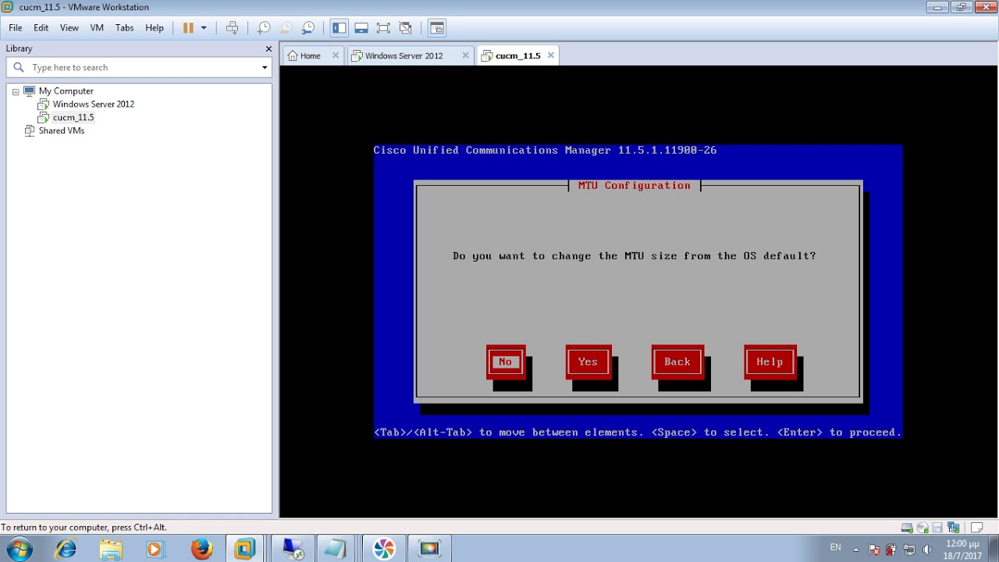Click the search magnifier icon in Library

(x=19, y=67)
